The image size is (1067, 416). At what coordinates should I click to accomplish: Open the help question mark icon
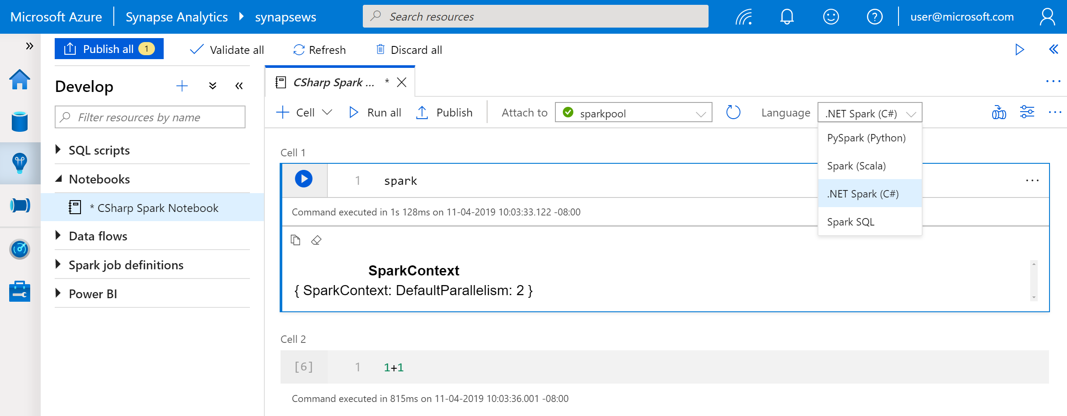pyautogui.click(x=874, y=17)
